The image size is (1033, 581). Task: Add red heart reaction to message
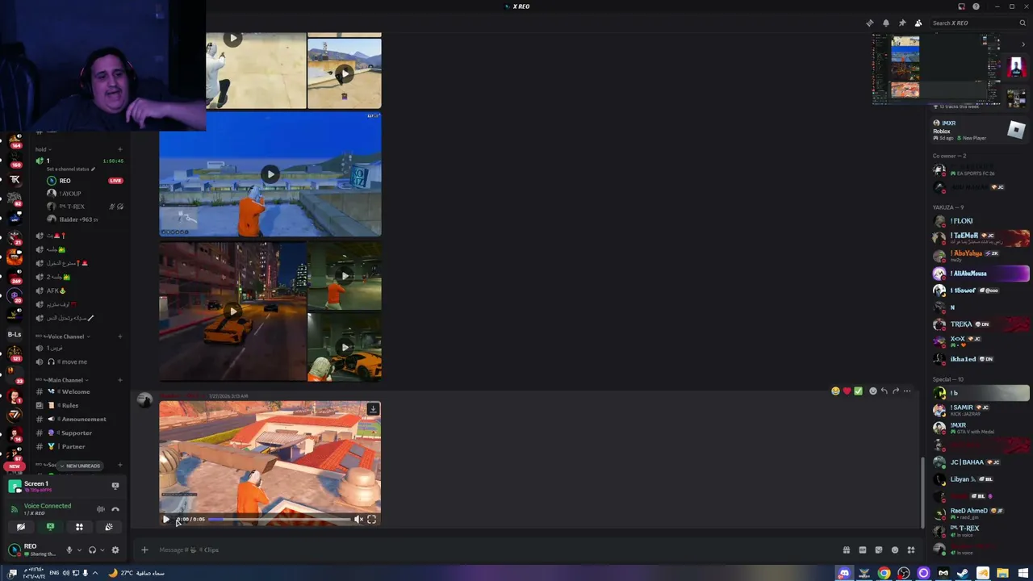tap(847, 391)
